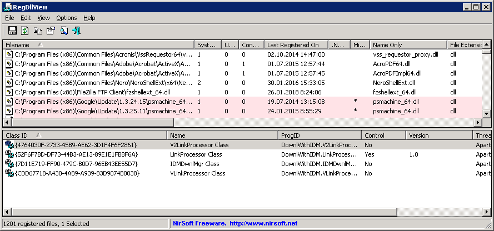The width and height of the screenshot is (494, 231).
Task: Open the Options menu
Action: click(67, 18)
